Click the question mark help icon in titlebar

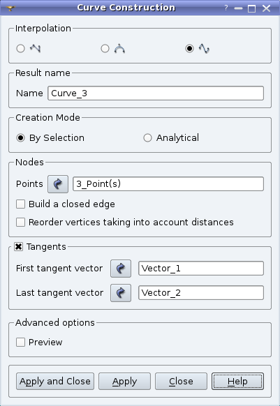click(x=226, y=8)
